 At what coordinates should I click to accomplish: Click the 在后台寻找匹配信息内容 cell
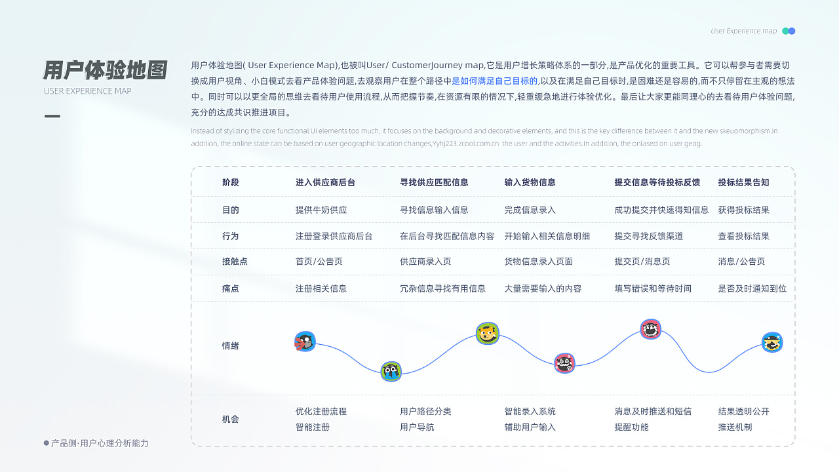click(447, 236)
